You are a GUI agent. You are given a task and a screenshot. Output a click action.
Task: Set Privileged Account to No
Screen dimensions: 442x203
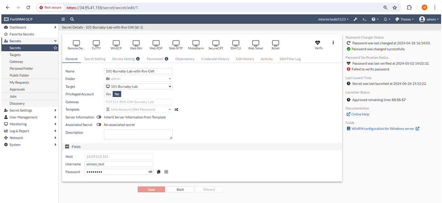click(117, 94)
